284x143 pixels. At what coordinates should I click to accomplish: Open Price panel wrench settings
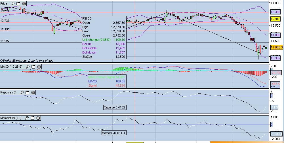pos(13,3)
